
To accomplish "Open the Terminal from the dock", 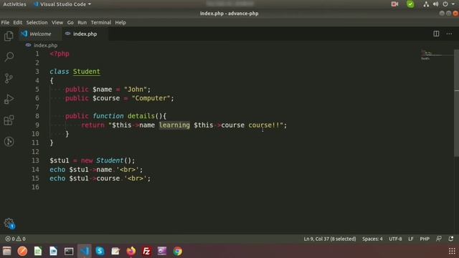I will (x=69, y=251).
